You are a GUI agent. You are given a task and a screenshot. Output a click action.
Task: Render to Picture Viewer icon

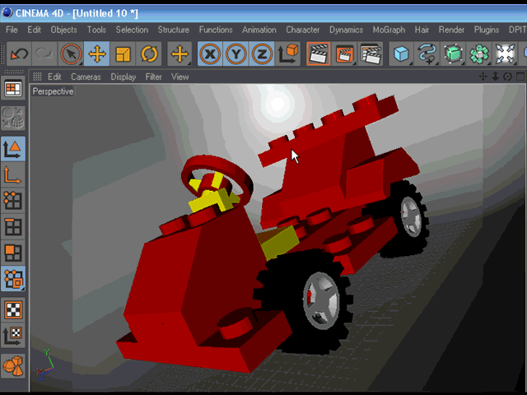point(344,53)
